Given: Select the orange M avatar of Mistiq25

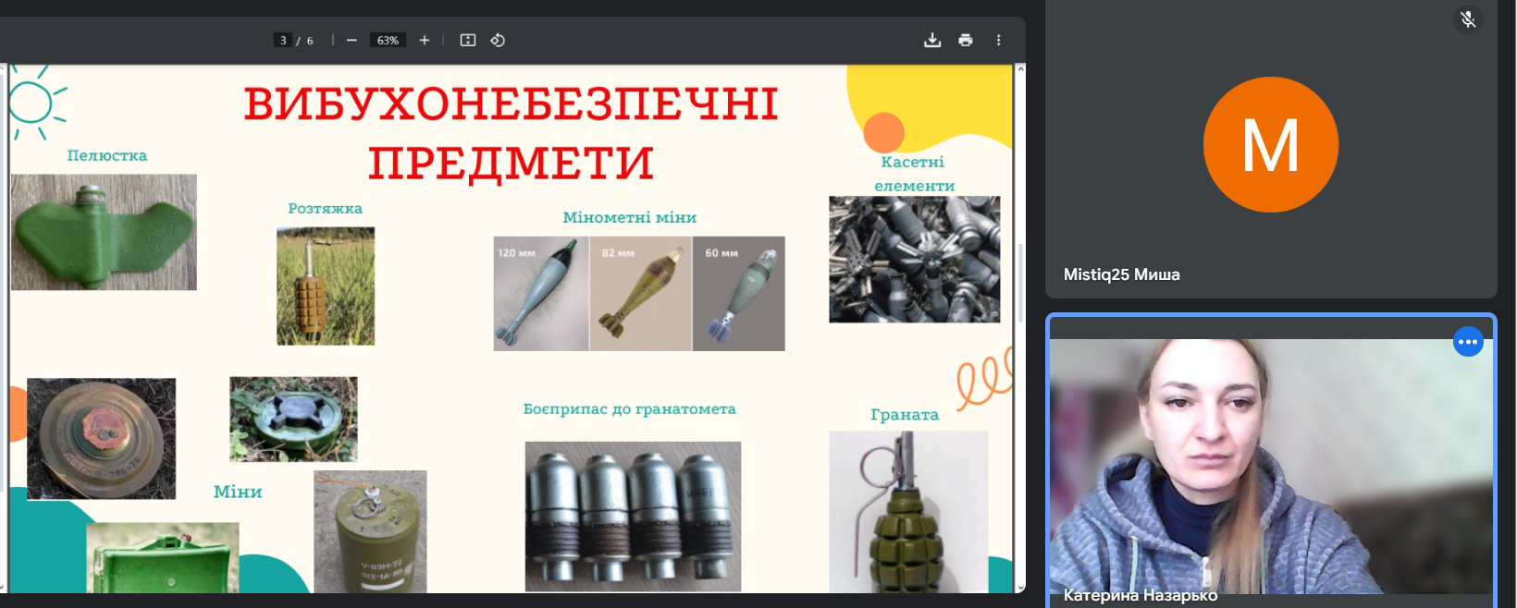Looking at the screenshot, I should pos(1270,145).
